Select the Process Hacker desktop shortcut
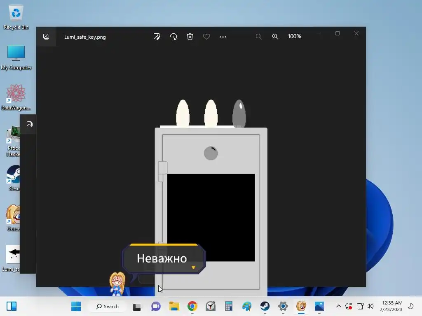The width and height of the screenshot is (422, 316). [13, 142]
